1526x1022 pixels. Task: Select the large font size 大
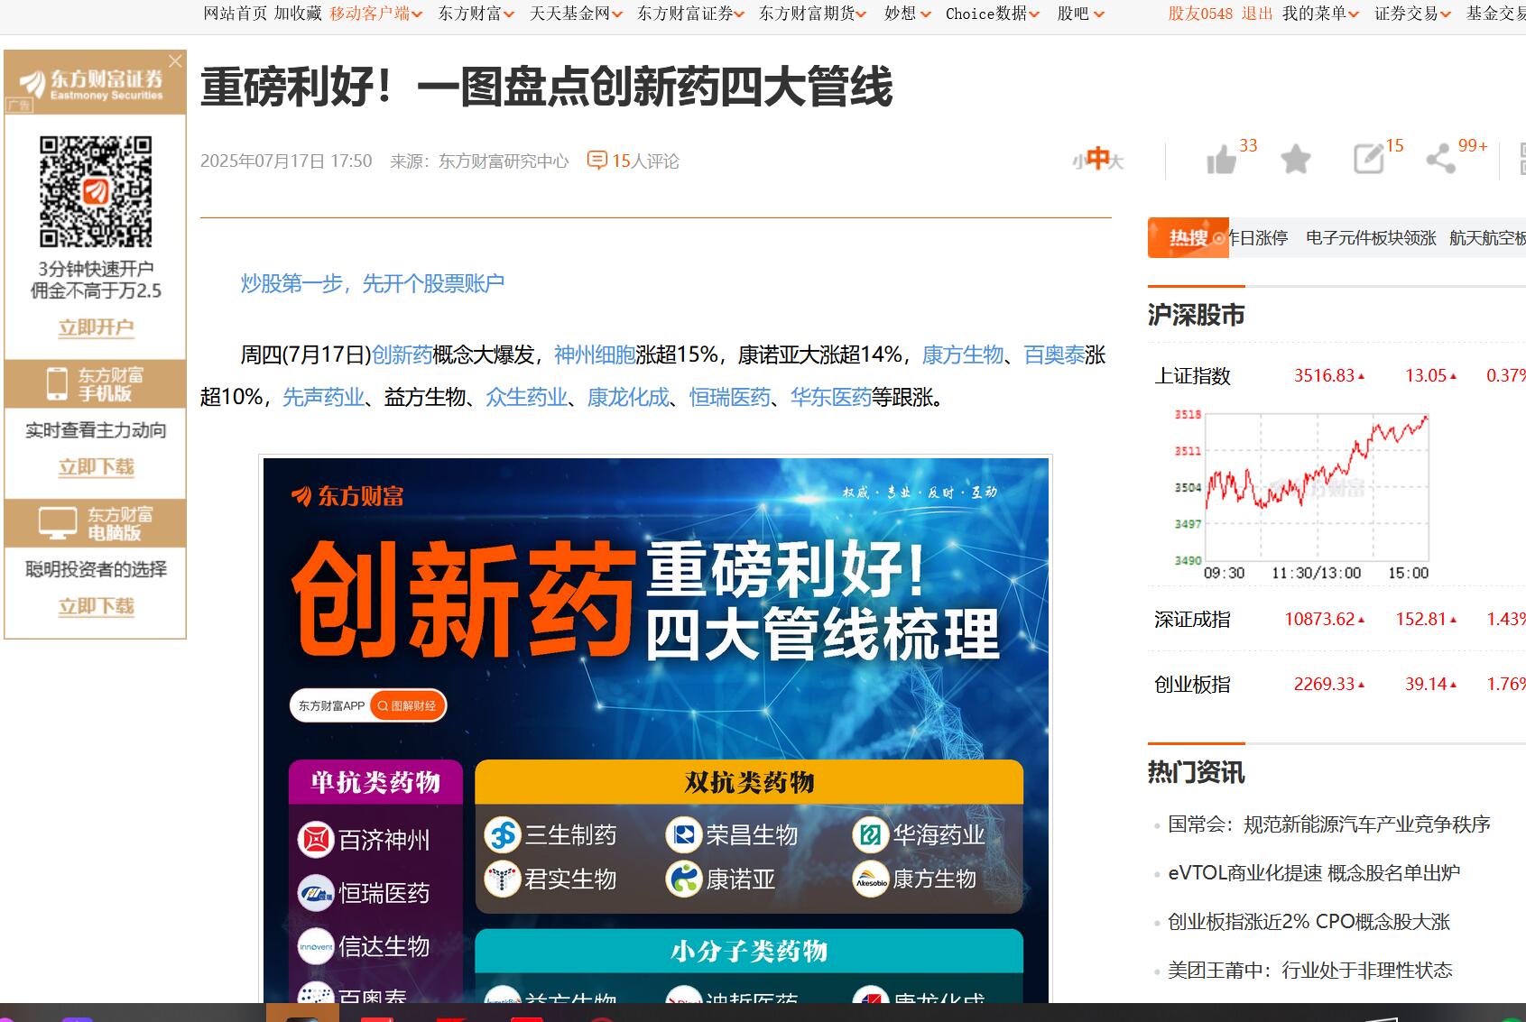coord(1116,162)
